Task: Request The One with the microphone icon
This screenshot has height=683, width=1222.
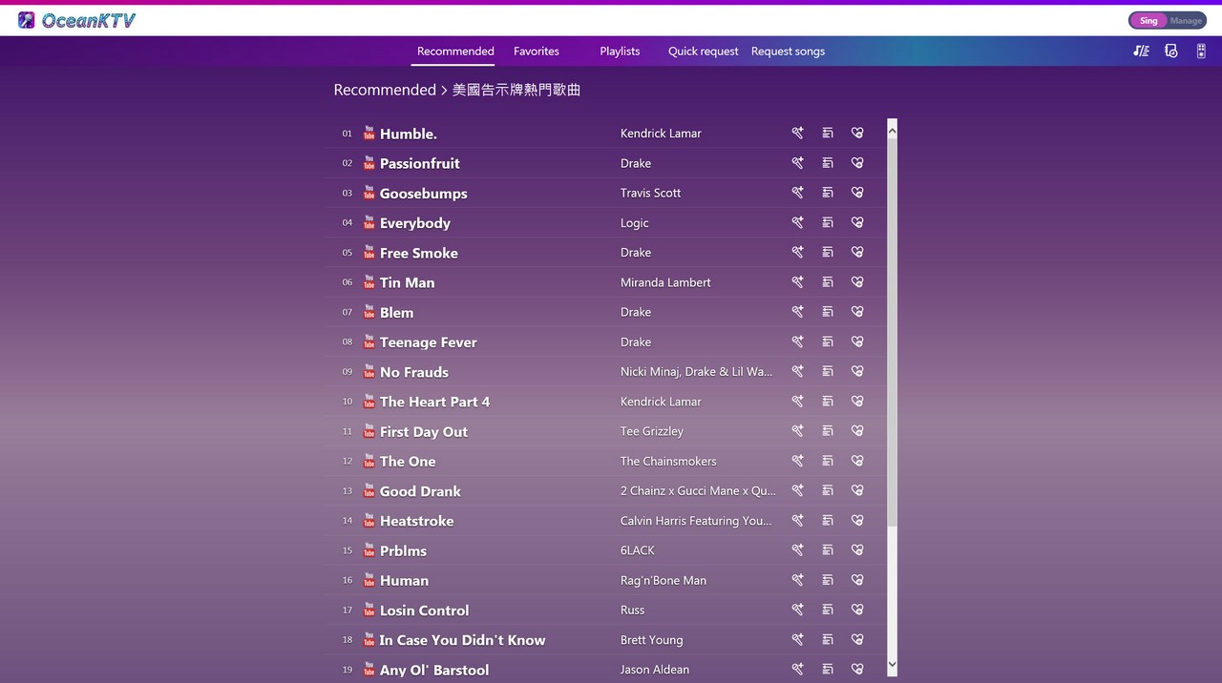Action: point(798,461)
